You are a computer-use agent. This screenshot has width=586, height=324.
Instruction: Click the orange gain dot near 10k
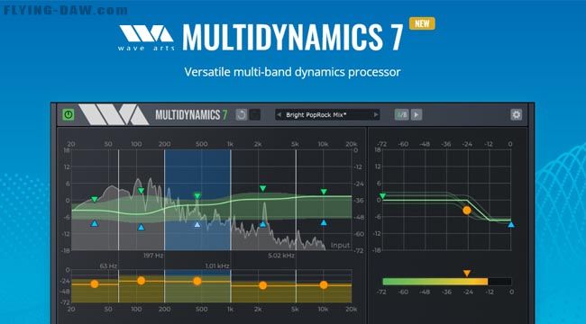[x=324, y=285]
